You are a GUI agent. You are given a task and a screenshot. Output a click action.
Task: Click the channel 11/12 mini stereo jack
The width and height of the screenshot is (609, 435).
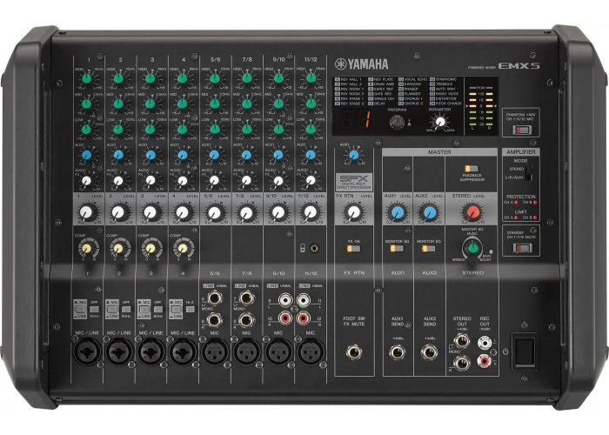pyautogui.click(x=314, y=248)
